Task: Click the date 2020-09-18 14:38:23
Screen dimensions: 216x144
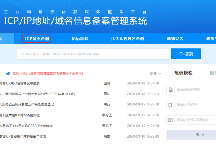Action: point(143,94)
